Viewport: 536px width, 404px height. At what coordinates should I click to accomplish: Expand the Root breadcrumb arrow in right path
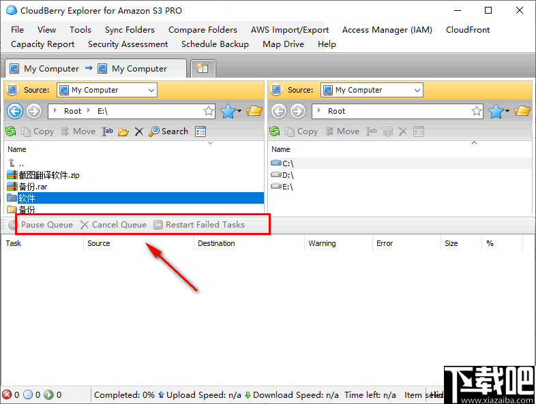[319, 110]
